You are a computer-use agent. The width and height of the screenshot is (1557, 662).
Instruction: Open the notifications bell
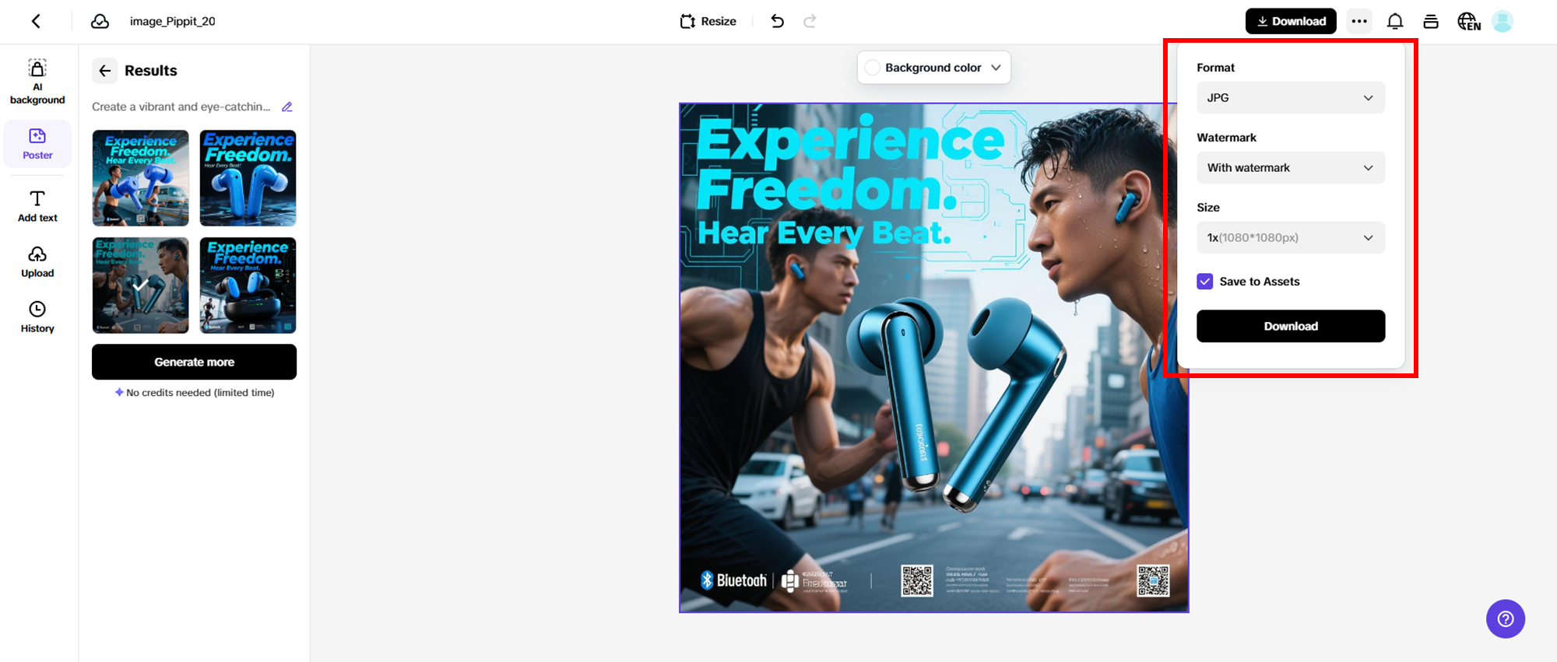pyautogui.click(x=1395, y=21)
